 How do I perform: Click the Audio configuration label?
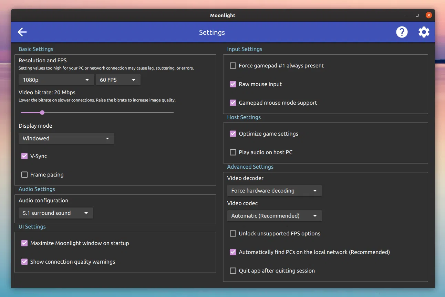click(x=43, y=200)
